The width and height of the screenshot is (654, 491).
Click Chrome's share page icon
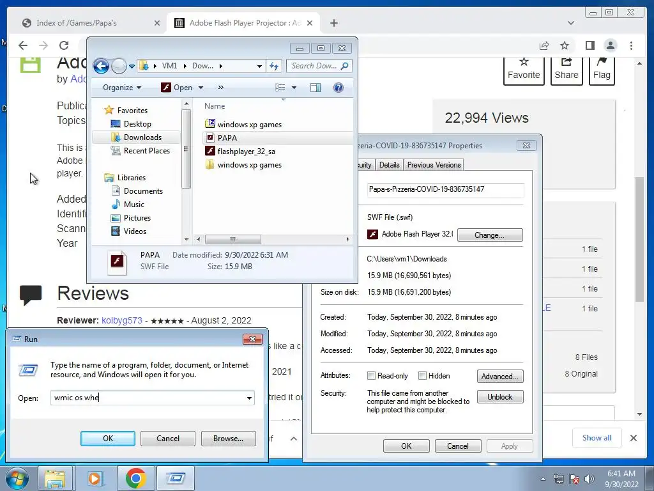tap(544, 45)
